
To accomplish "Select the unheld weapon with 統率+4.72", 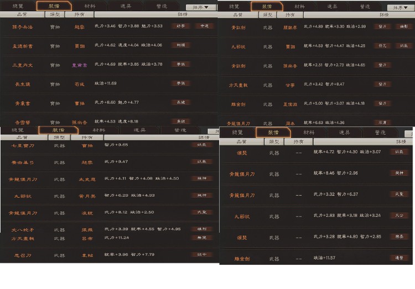I will click(x=242, y=153).
